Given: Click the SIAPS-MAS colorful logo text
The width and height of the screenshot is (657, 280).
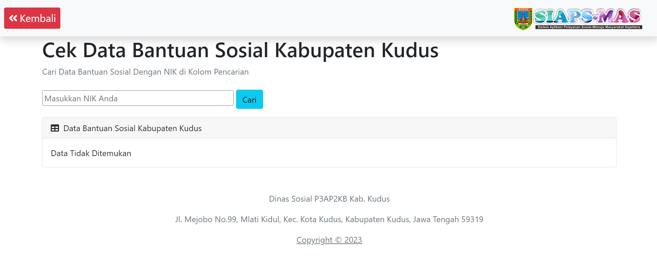Looking at the screenshot, I should coord(587,16).
